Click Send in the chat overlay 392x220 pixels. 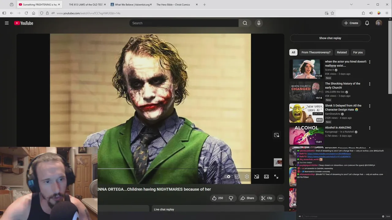tap(388, 216)
